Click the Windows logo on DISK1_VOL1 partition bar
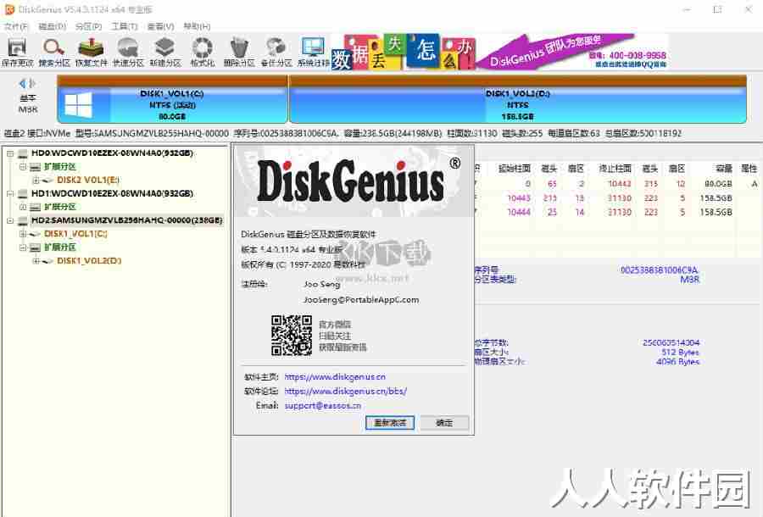763x517 pixels. [78, 105]
